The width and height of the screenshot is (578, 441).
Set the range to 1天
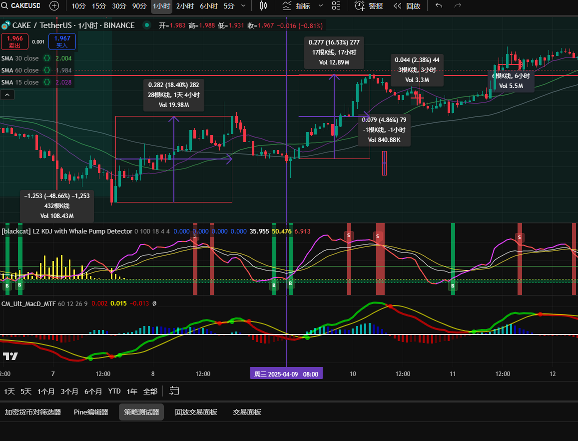coord(9,391)
